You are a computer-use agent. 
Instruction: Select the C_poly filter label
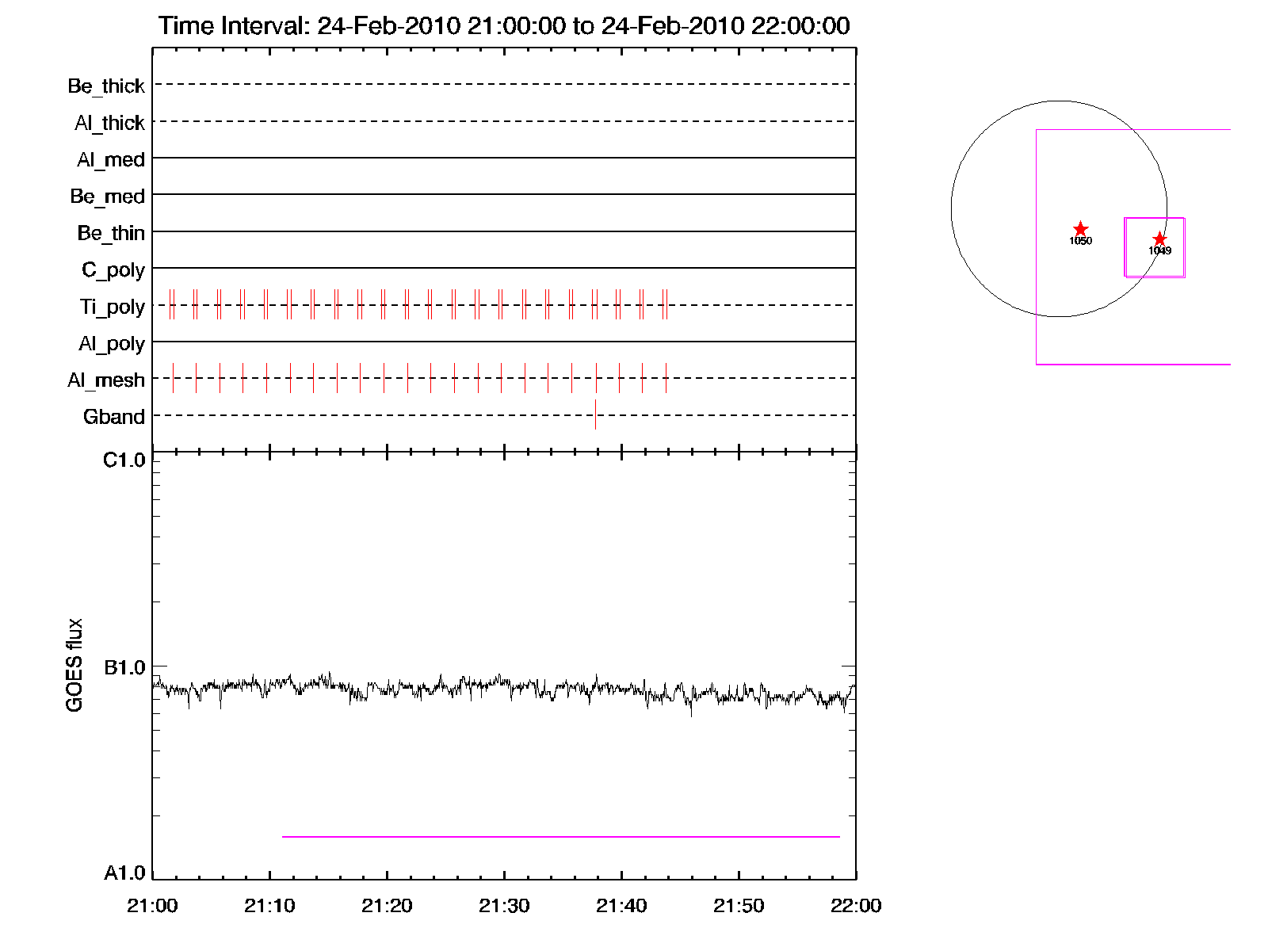(x=113, y=270)
